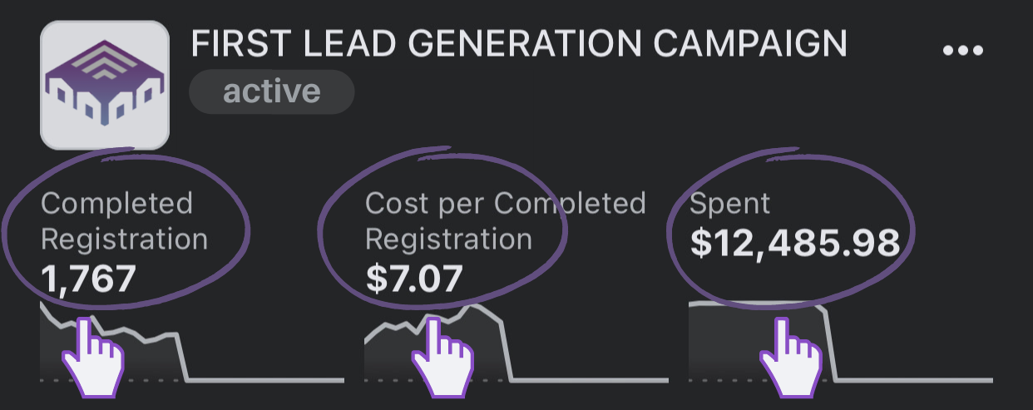Click the flat baseline of the Spent chart

[x=915, y=381]
